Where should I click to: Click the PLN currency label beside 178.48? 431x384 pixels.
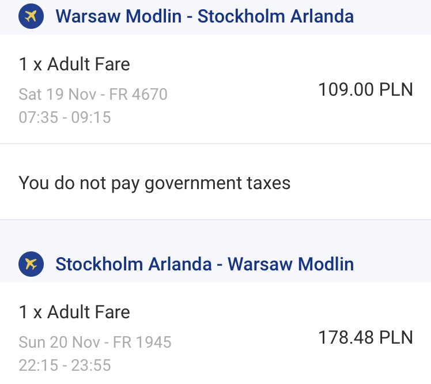(396, 337)
